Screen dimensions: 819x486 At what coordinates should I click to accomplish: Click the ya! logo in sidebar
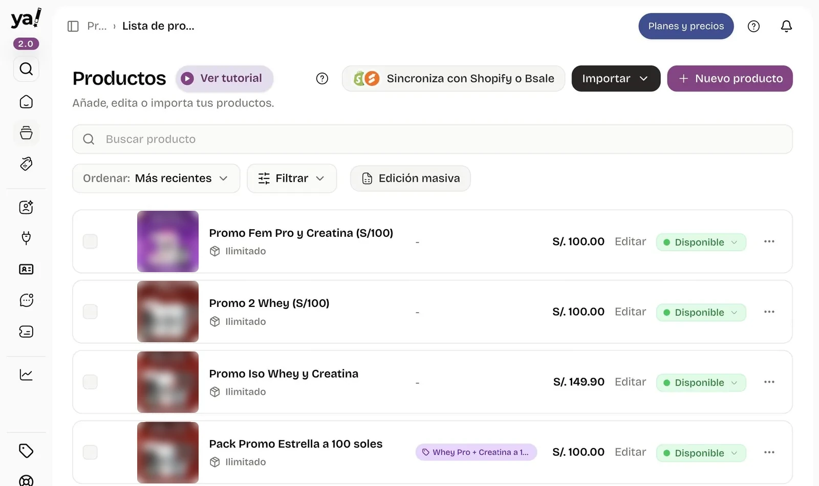(x=26, y=19)
